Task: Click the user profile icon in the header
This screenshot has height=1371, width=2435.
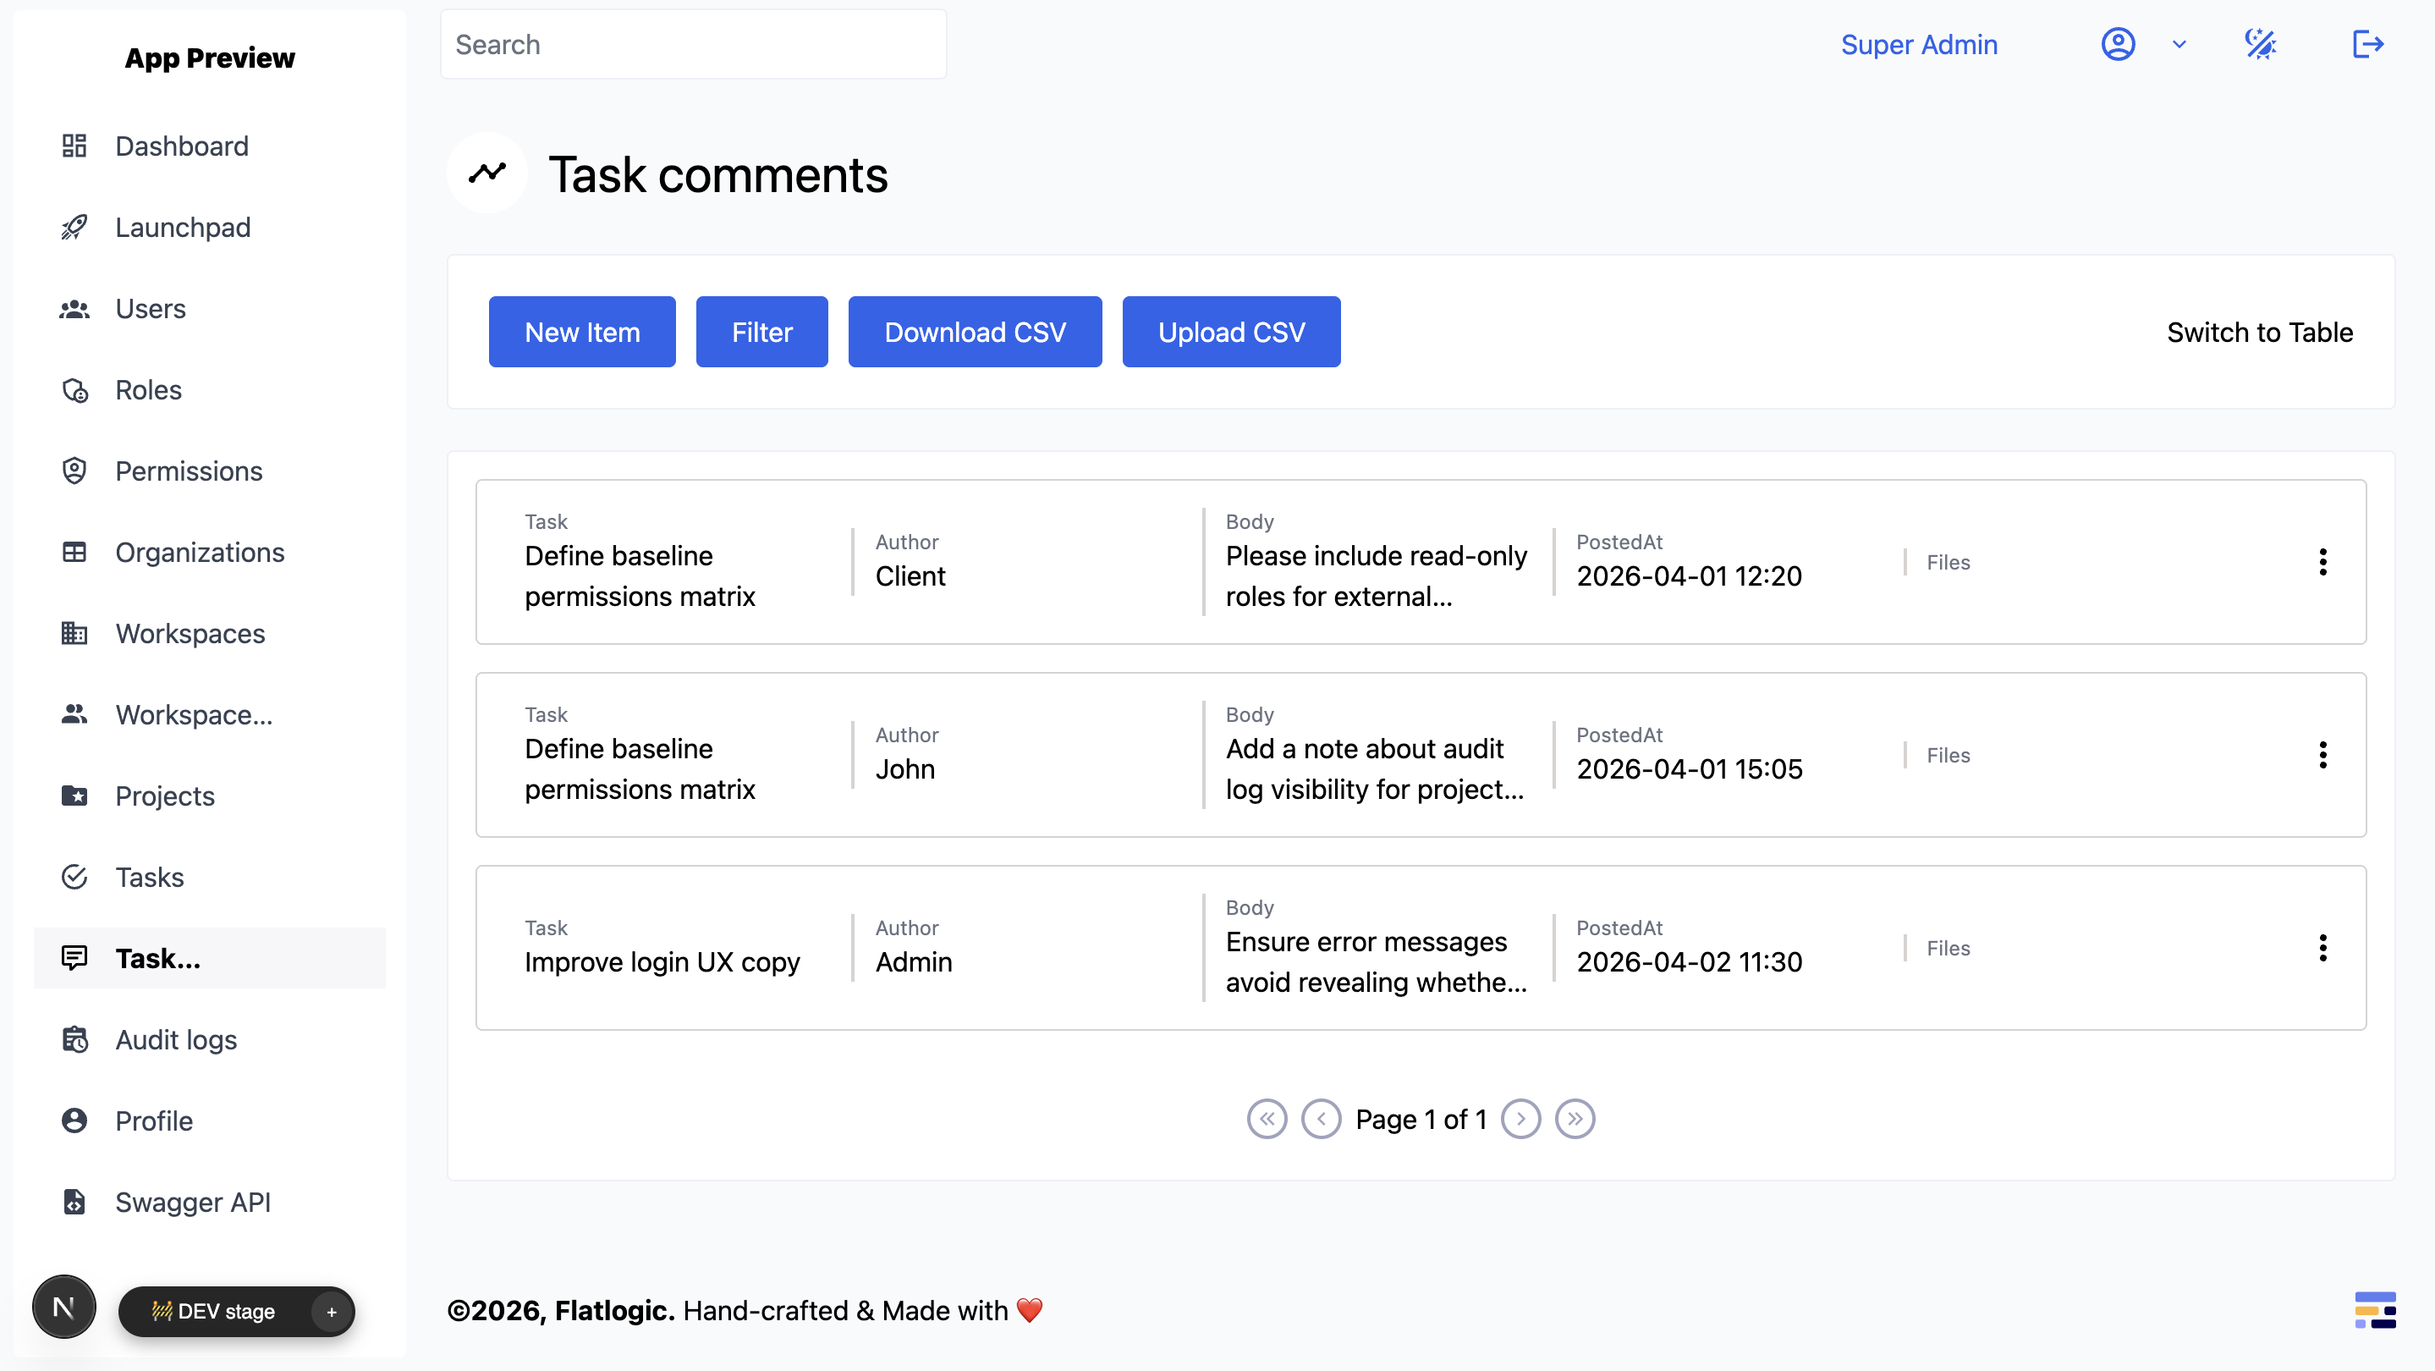Action: point(2119,43)
